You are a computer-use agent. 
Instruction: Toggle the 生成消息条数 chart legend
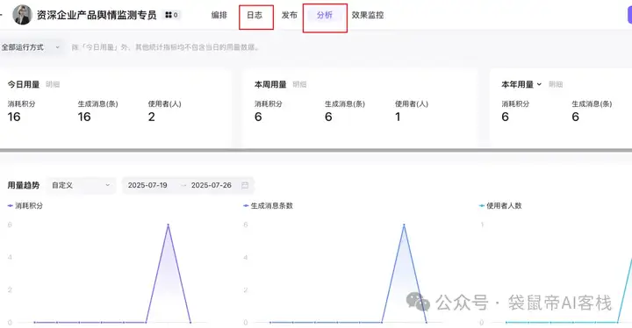(268, 205)
